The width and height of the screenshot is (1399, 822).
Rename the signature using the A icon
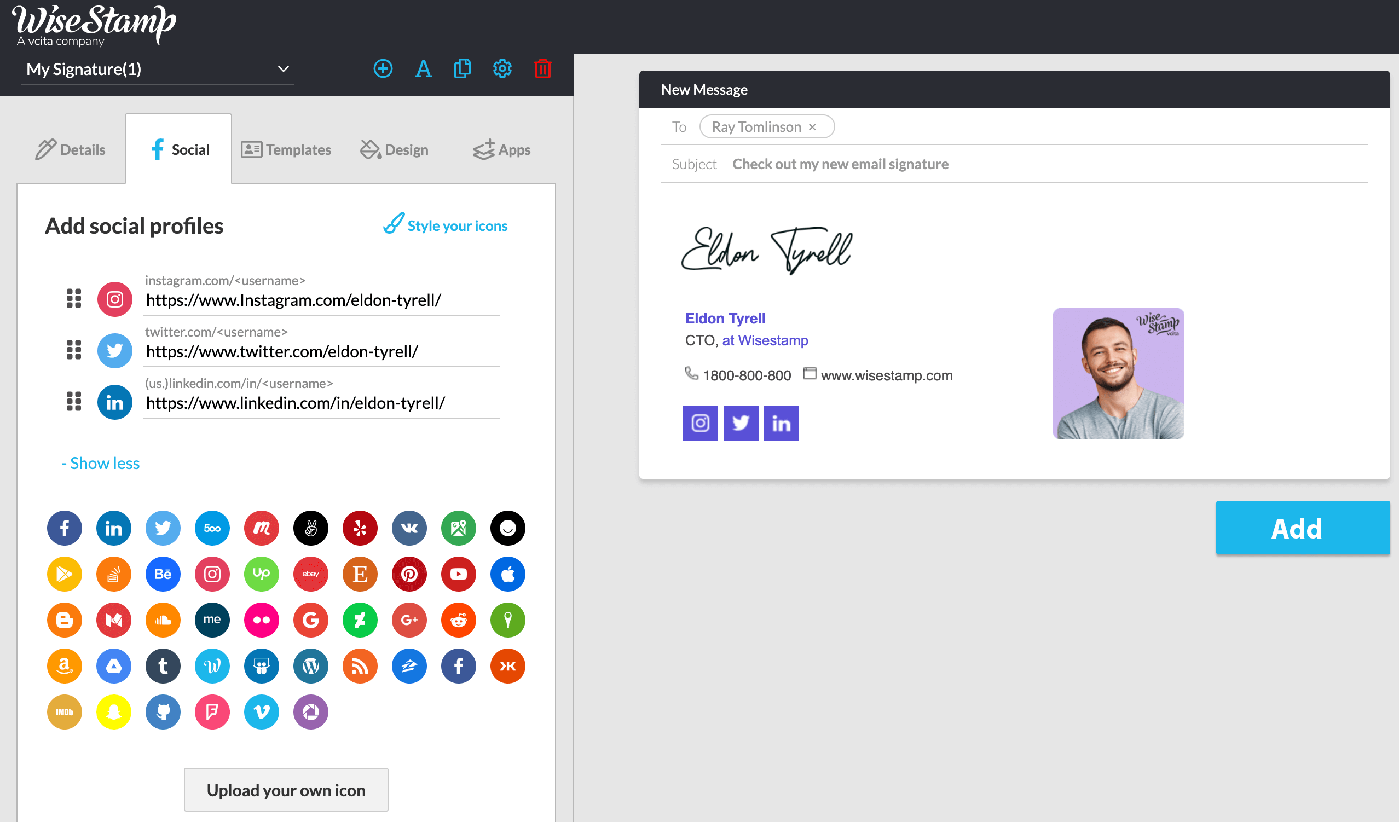(423, 69)
